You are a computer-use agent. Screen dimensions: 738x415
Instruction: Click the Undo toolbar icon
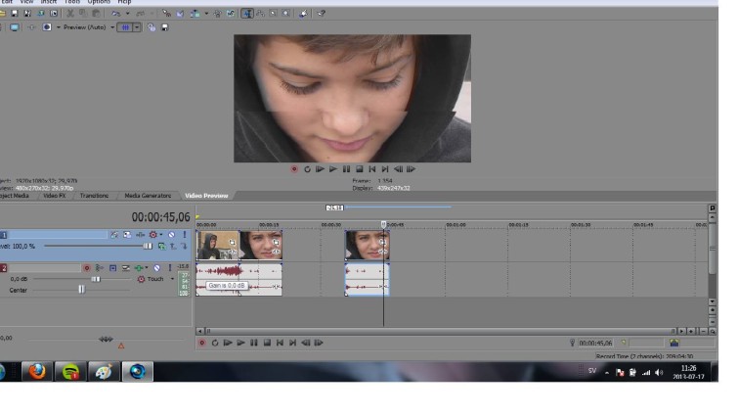click(x=117, y=14)
